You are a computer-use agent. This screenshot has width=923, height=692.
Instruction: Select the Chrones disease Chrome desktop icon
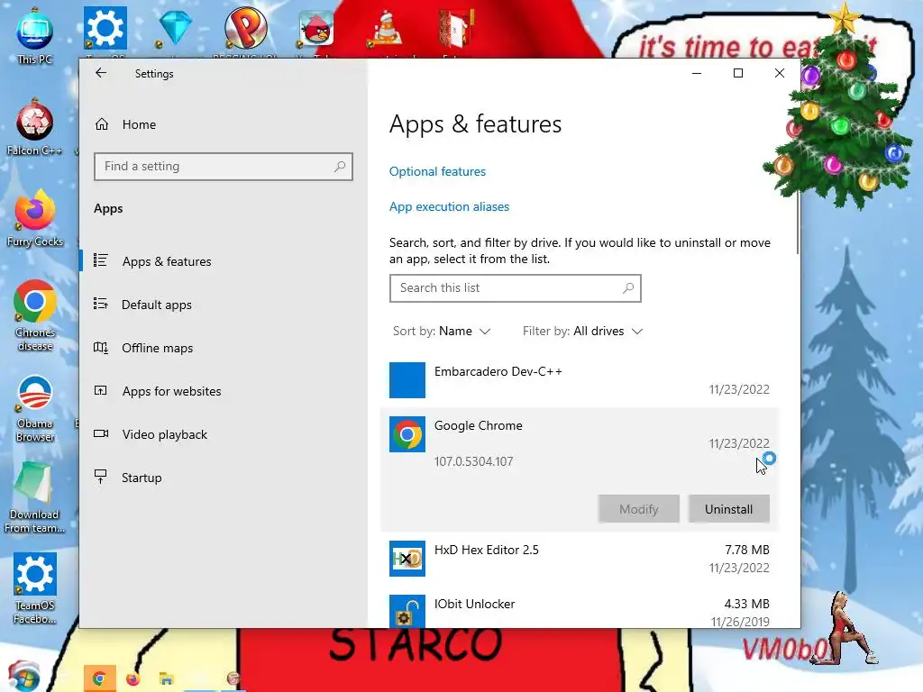35,316
